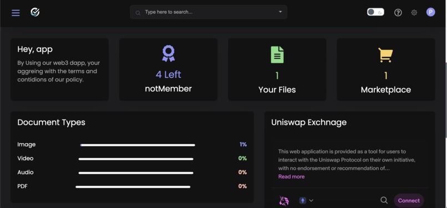Click the Video progress bar
447x208 pixels.
(136, 159)
